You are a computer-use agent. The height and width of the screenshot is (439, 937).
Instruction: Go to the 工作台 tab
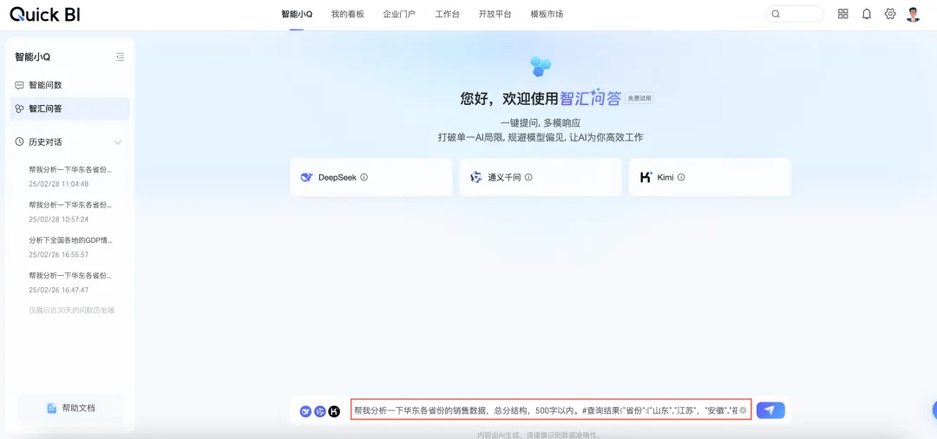(448, 15)
